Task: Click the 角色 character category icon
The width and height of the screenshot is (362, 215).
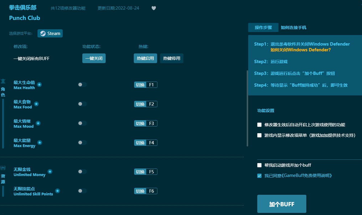Action: pos(3,81)
